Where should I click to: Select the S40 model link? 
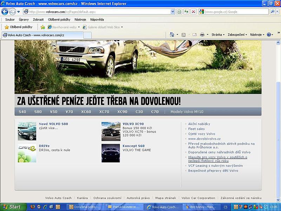(22, 111)
